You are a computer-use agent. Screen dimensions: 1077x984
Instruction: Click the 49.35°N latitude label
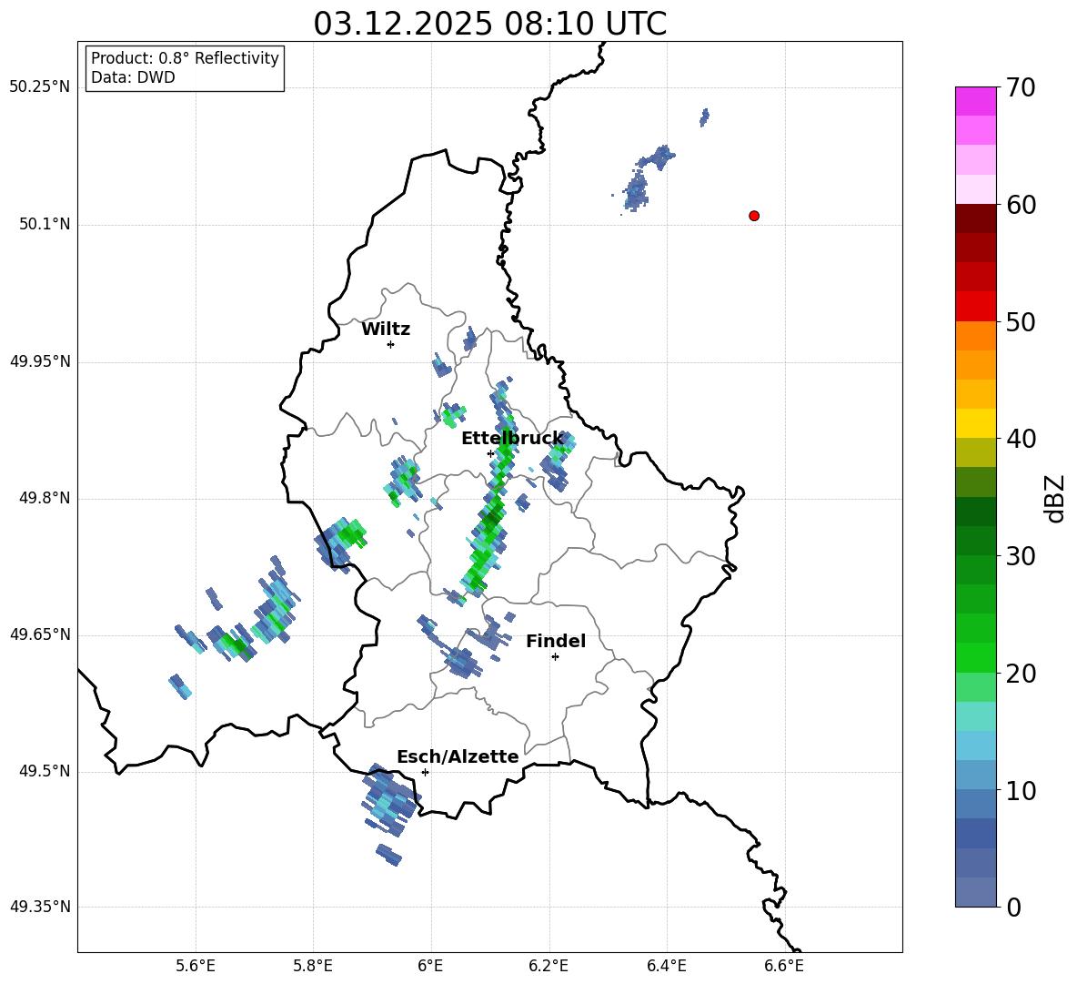click(39, 907)
